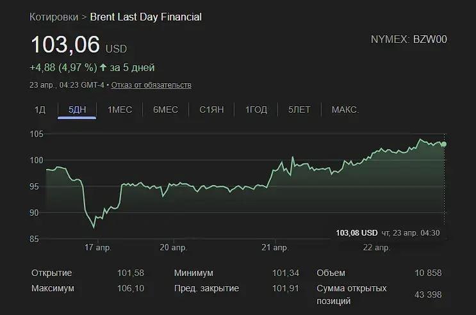This screenshot has width=476, height=315.
Task: Click the Brent Last Day Financial title
Action: point(145,17)
